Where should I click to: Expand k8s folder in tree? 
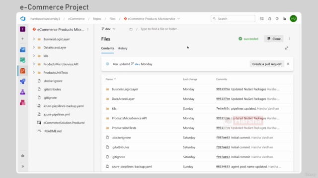click(x=34, y=56)
